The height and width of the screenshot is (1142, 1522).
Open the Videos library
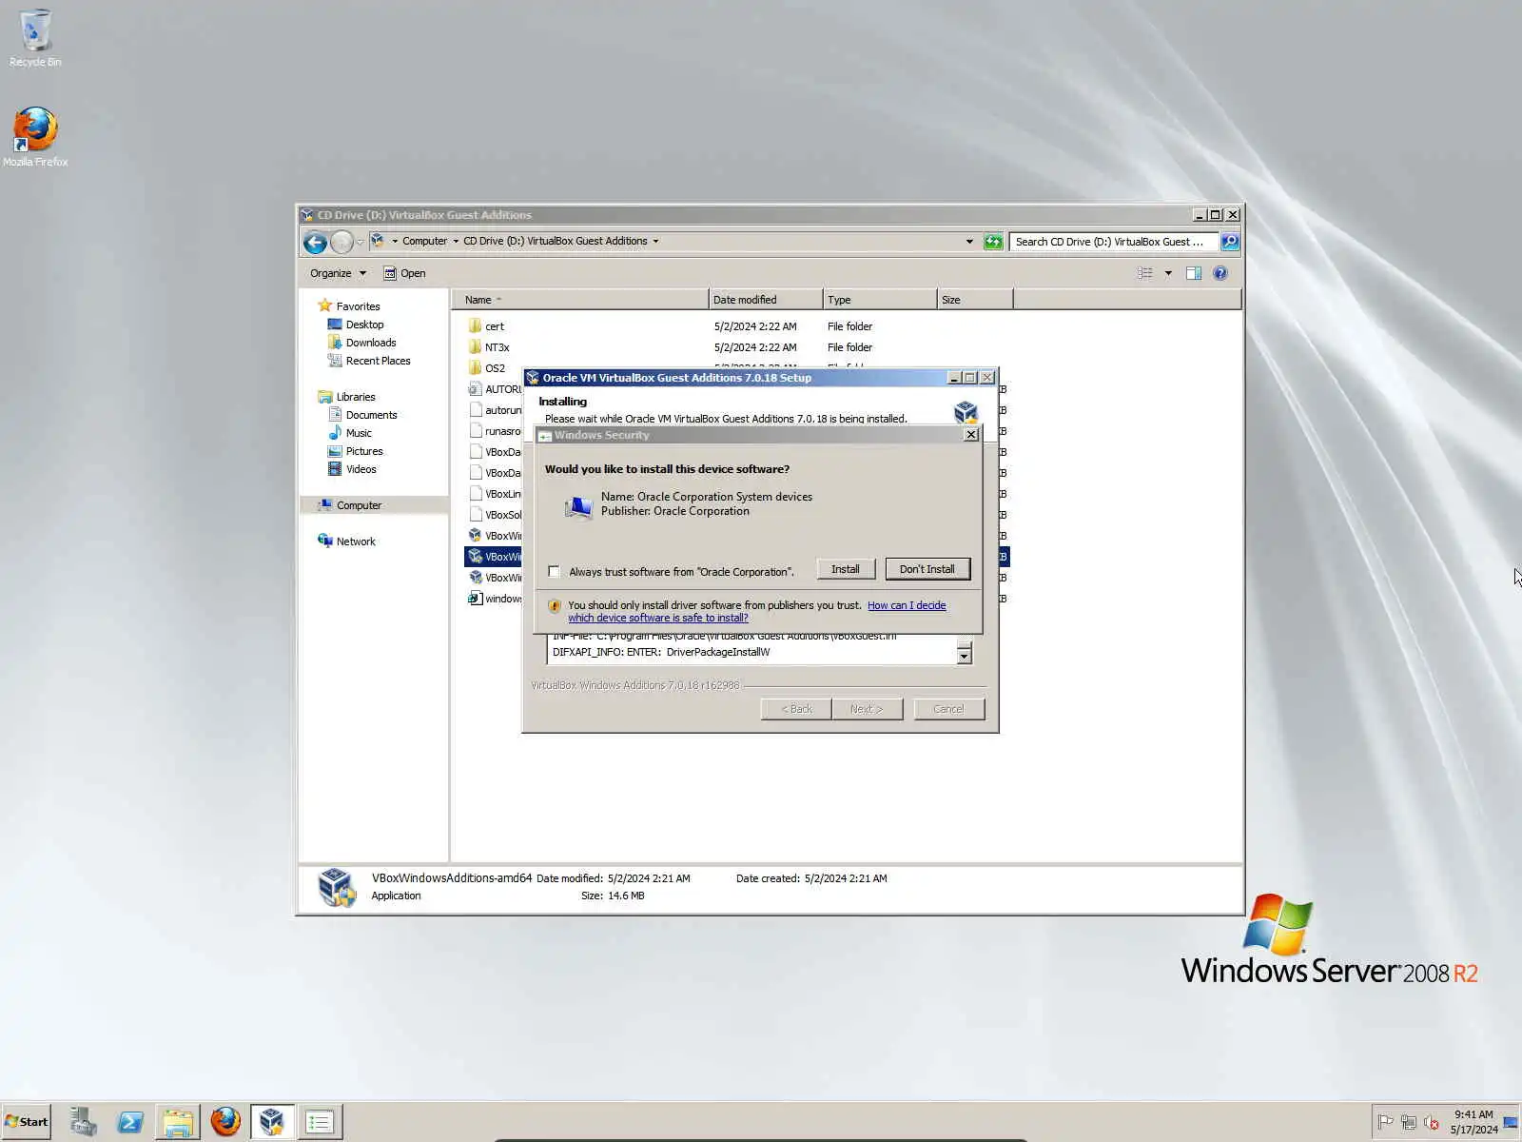[361, 469]
